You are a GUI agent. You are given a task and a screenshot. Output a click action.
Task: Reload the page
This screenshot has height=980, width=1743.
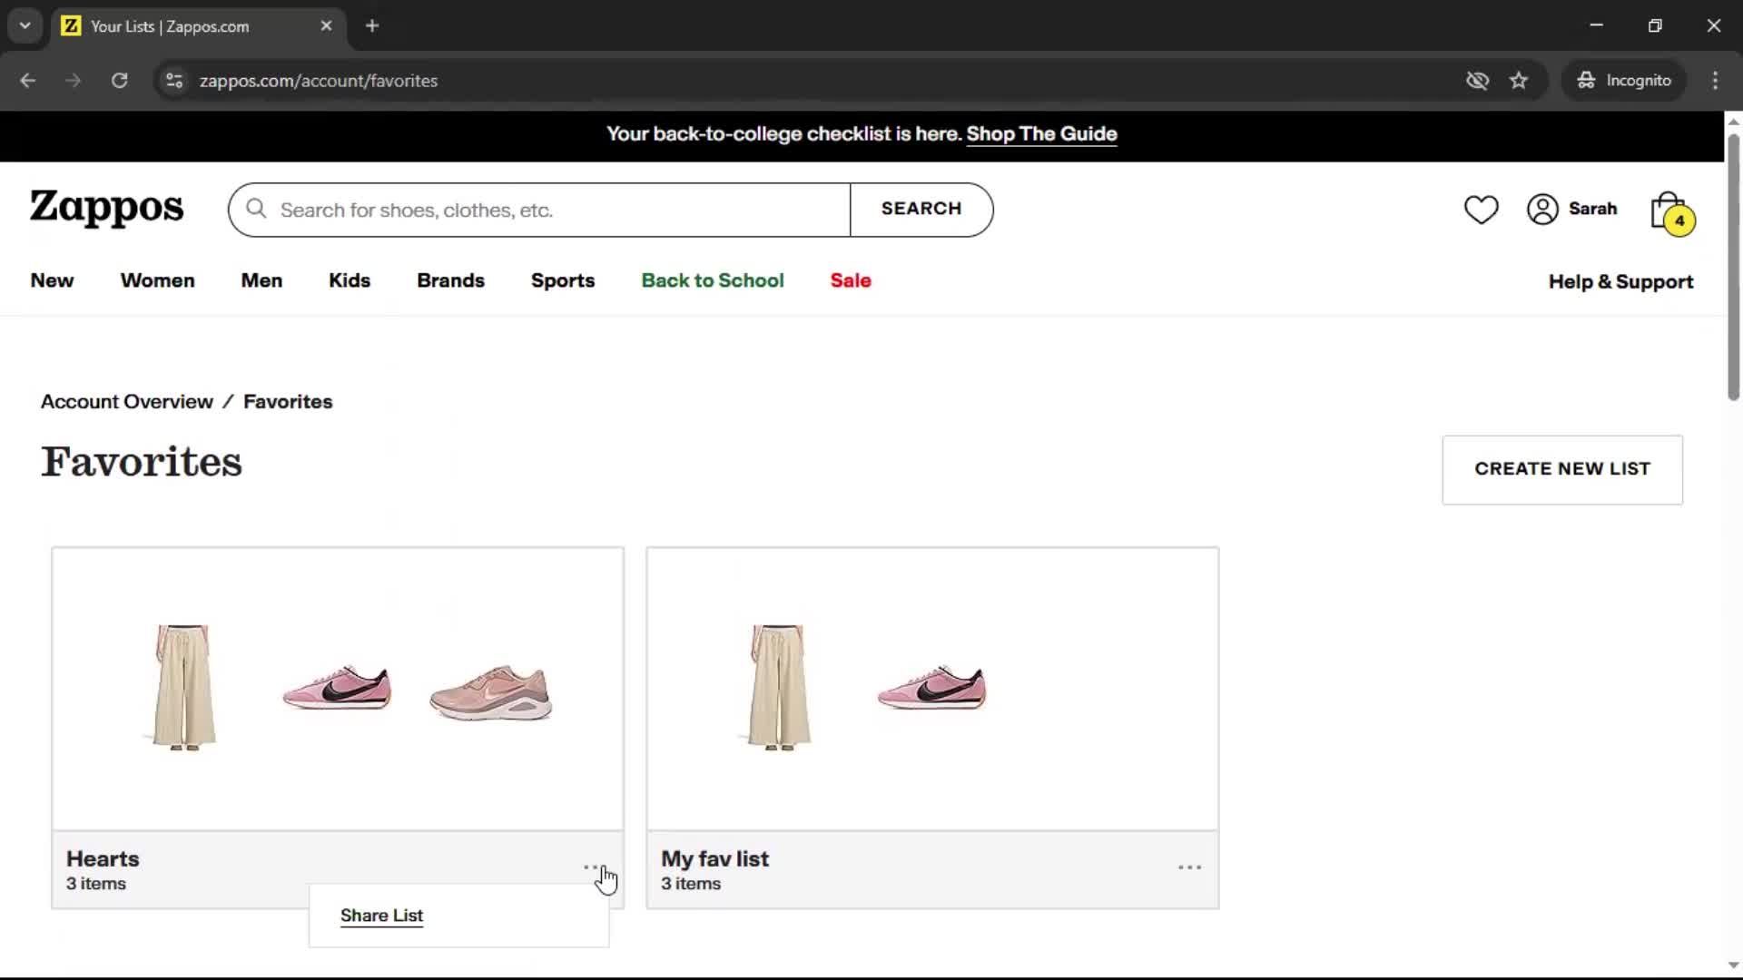[x=119, y=81]
